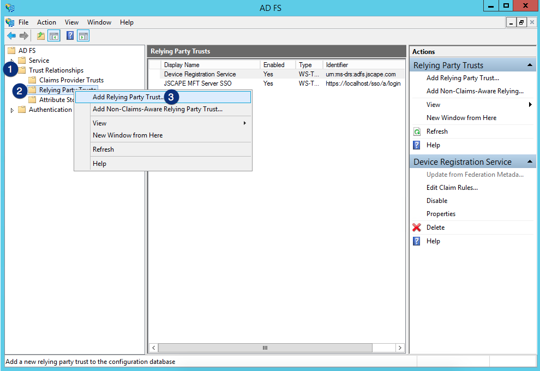Viewport: 540px width, 371px height.
Task: Open the View submenu in the context menu
Action: pyautogui.click(x=169, y=123)
